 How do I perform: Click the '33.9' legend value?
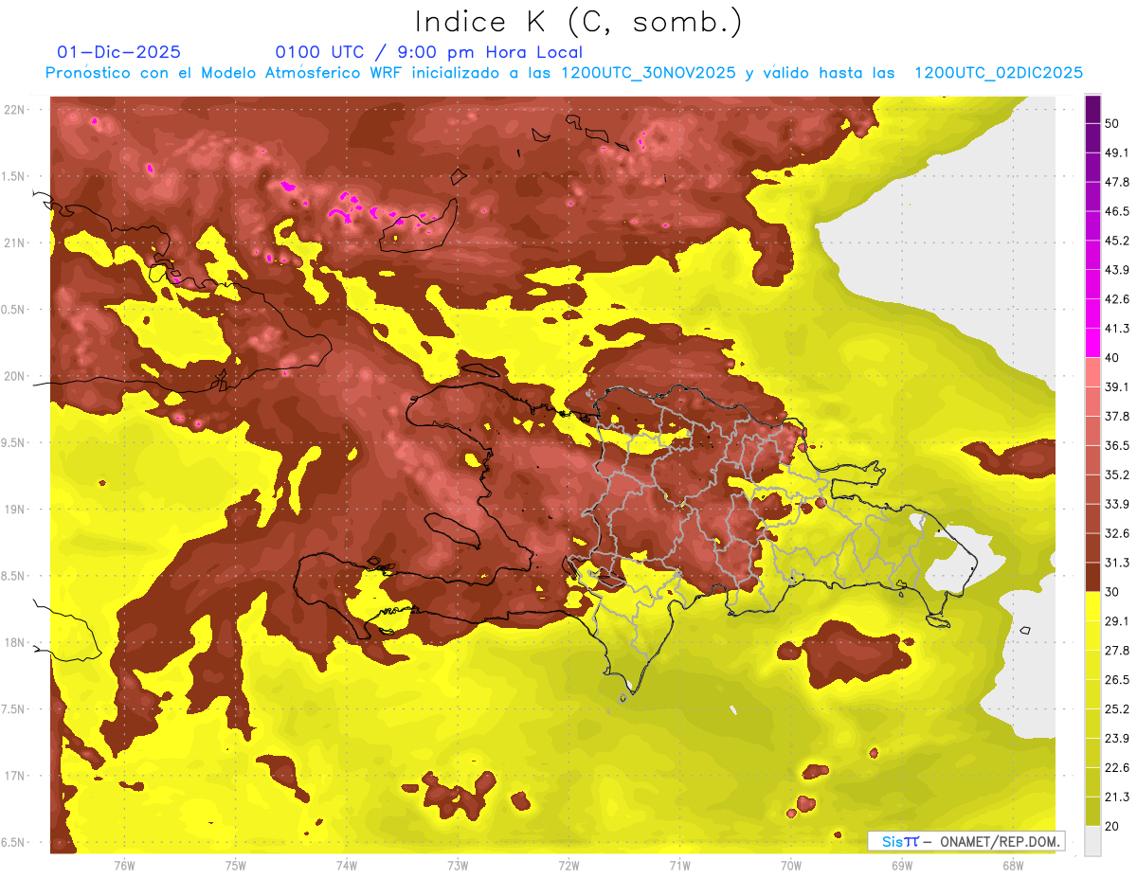tap(1117, 504)
